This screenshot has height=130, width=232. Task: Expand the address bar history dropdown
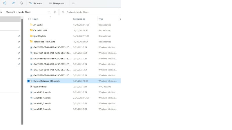(49, 12)
